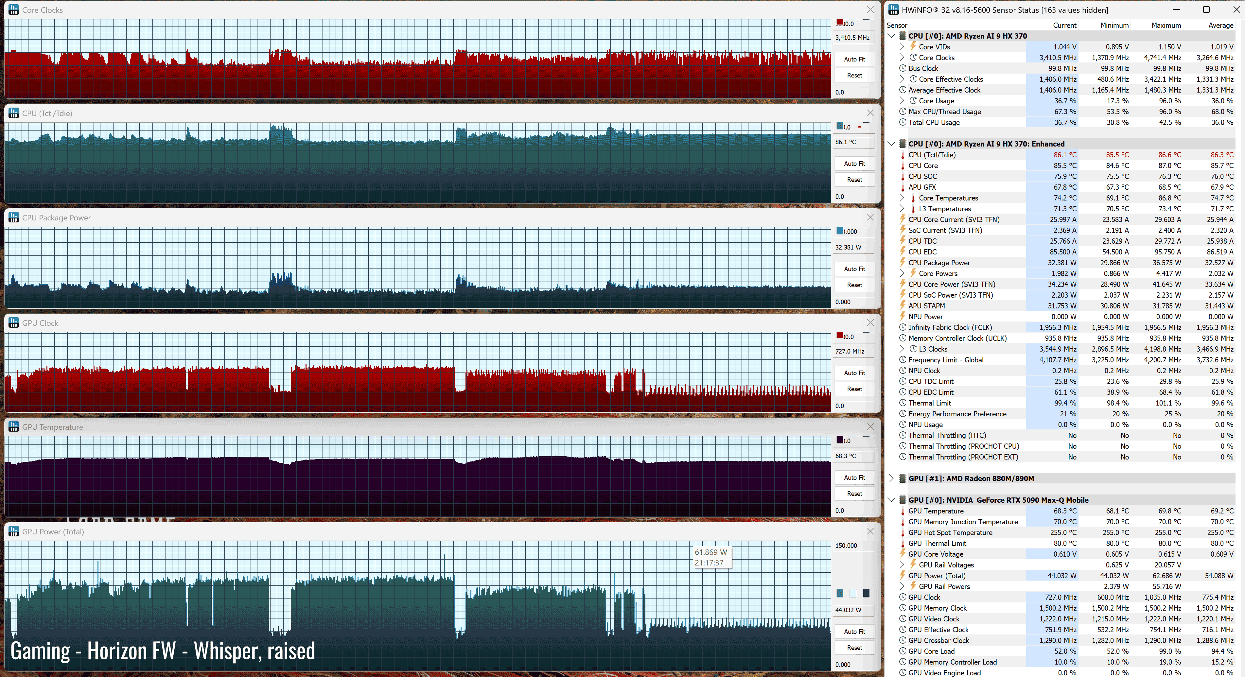Viewport: 1245px width, 677px height.
Task: Collapse the Ryzen AI 9 HX 370 Enhanced group
Action: click(x=892, y=144)
